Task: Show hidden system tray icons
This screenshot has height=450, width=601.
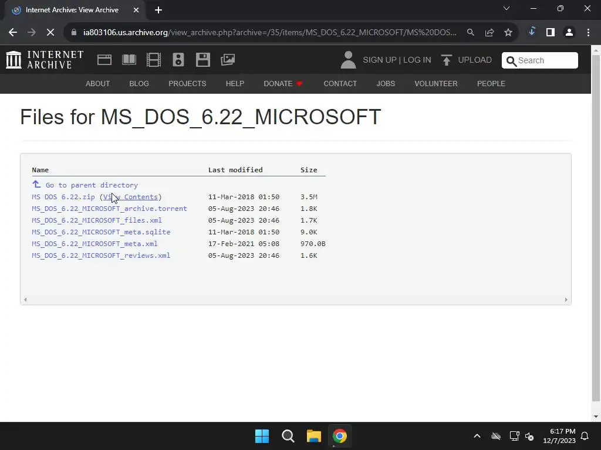Action: [477, 436]
